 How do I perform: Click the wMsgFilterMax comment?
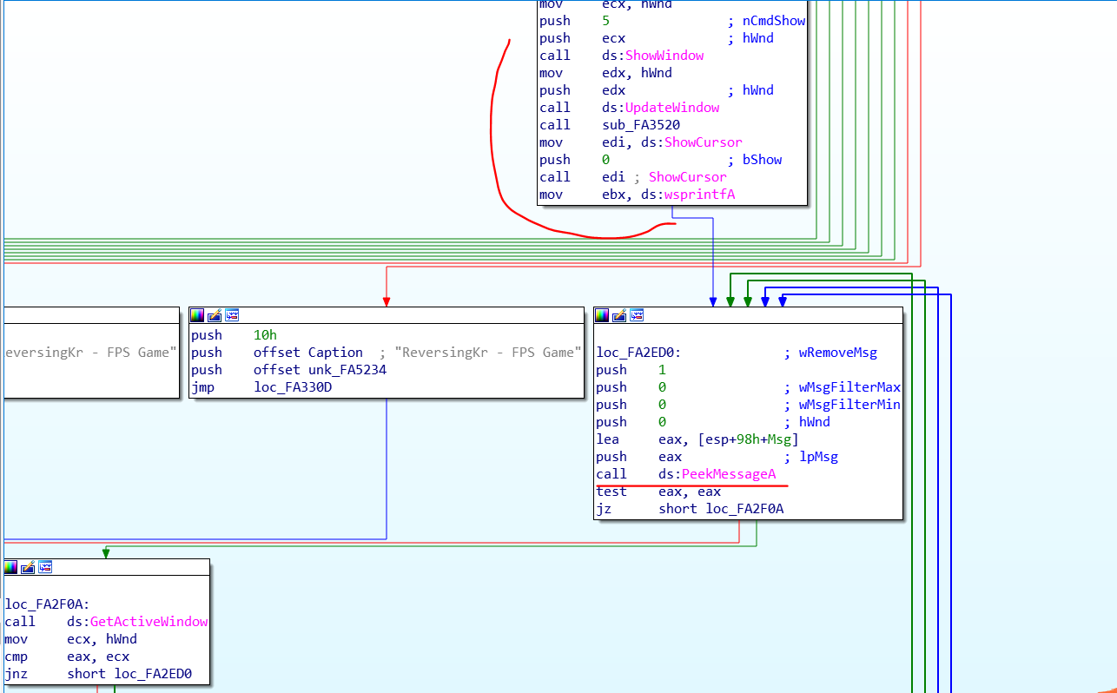842,387
